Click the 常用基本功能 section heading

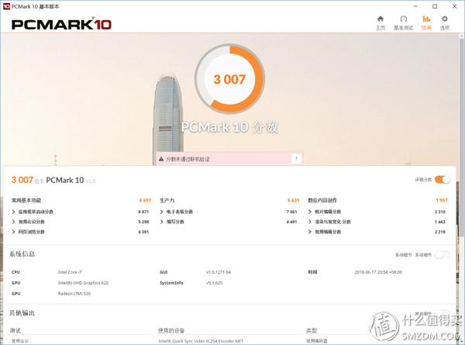click(x=26, y=201)
